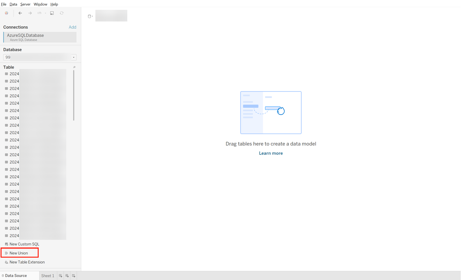Image resolution: width=461 pixels, height=280 pixels.
Task: Follow the Learn more link
Action: 271,153
